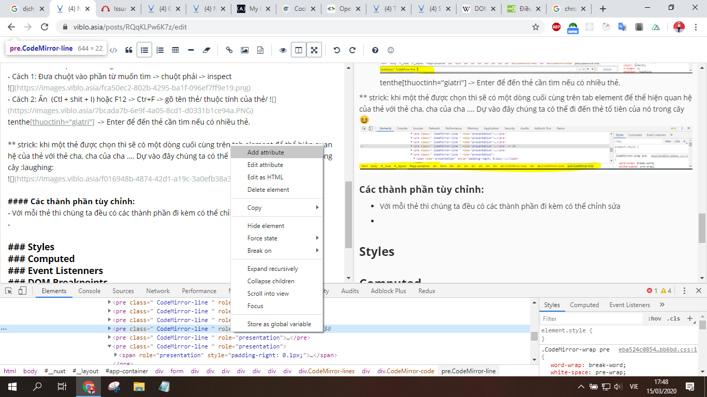Choose Add attribute from context menu

(266, 152)
